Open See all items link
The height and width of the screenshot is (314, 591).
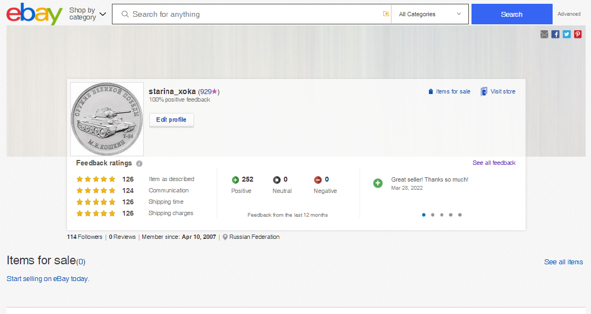click(x=563, y=262)
